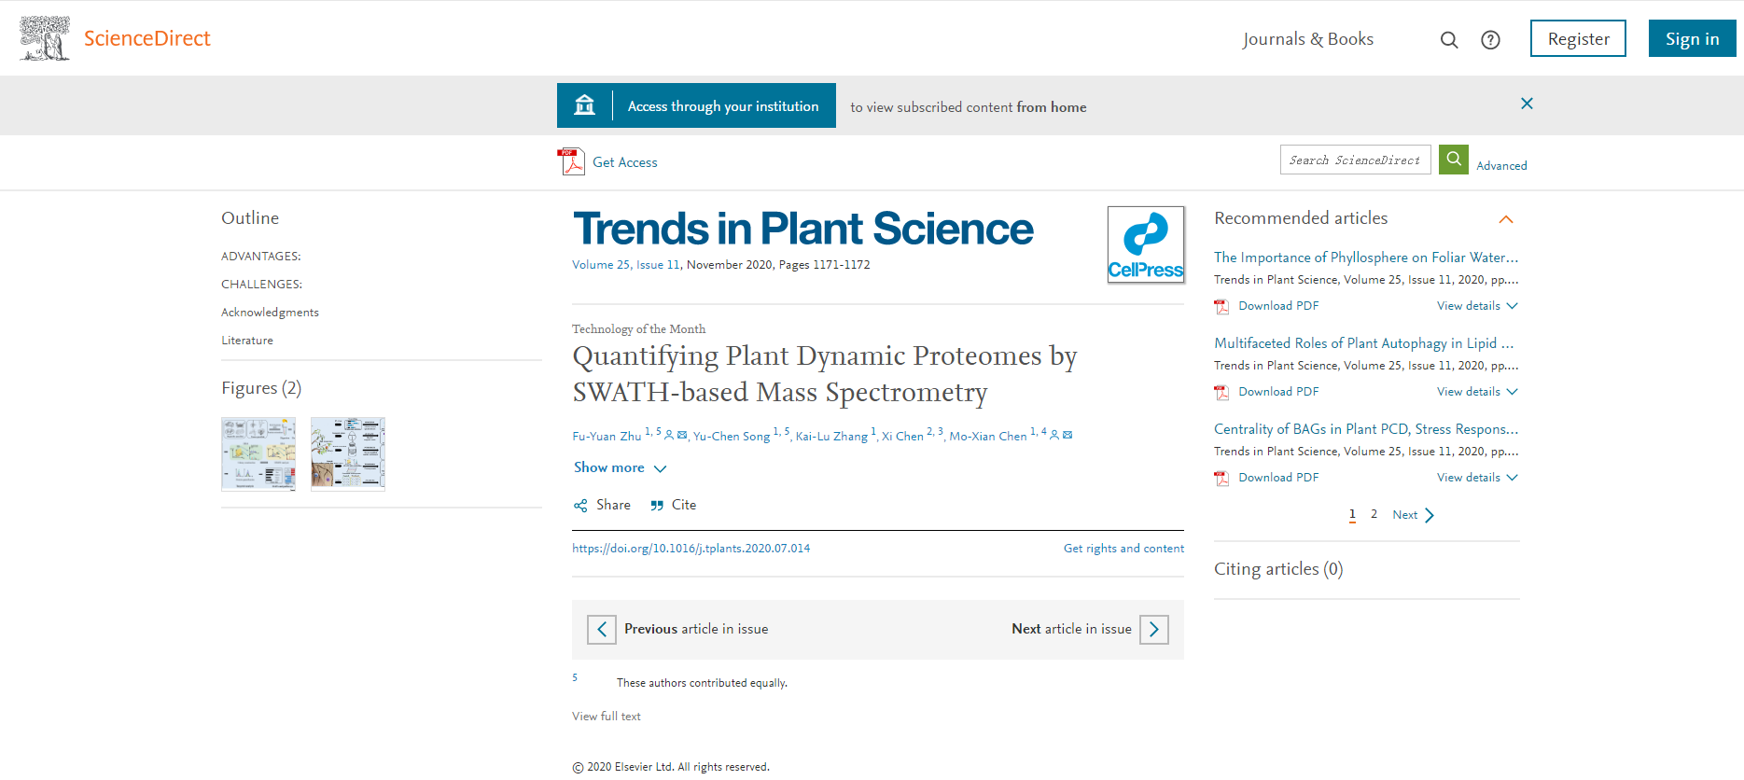Open the help question mark icon

[1490, 39]
